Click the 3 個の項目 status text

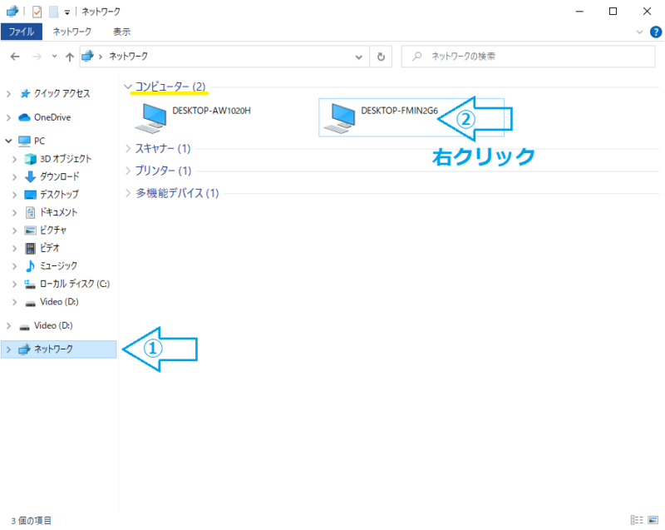click(31, 521)
